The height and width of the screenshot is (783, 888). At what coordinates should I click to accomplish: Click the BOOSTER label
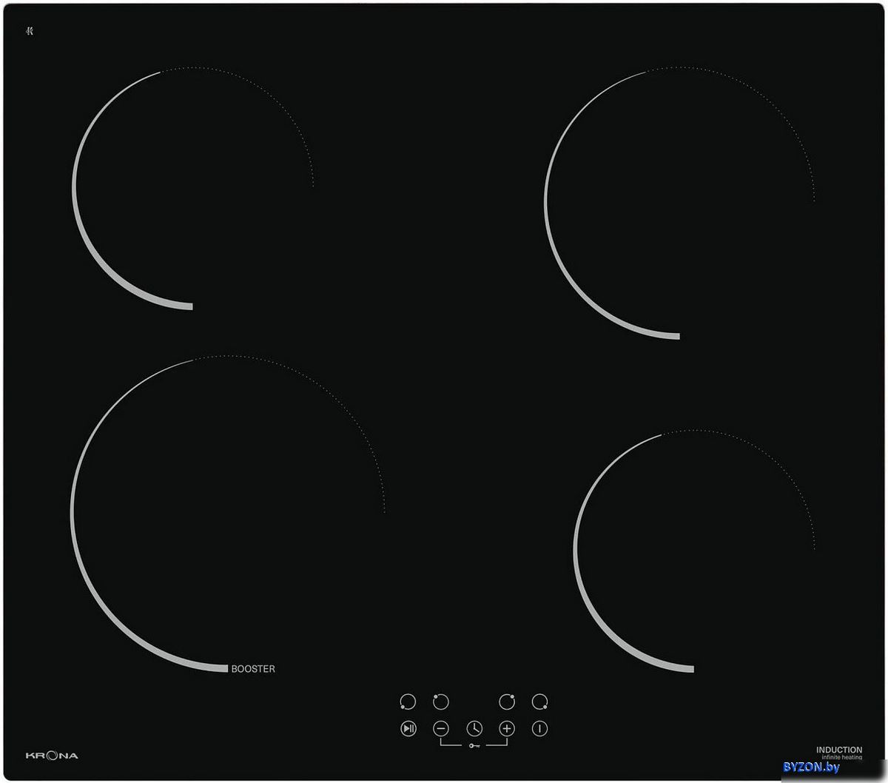tap(253, 669)
